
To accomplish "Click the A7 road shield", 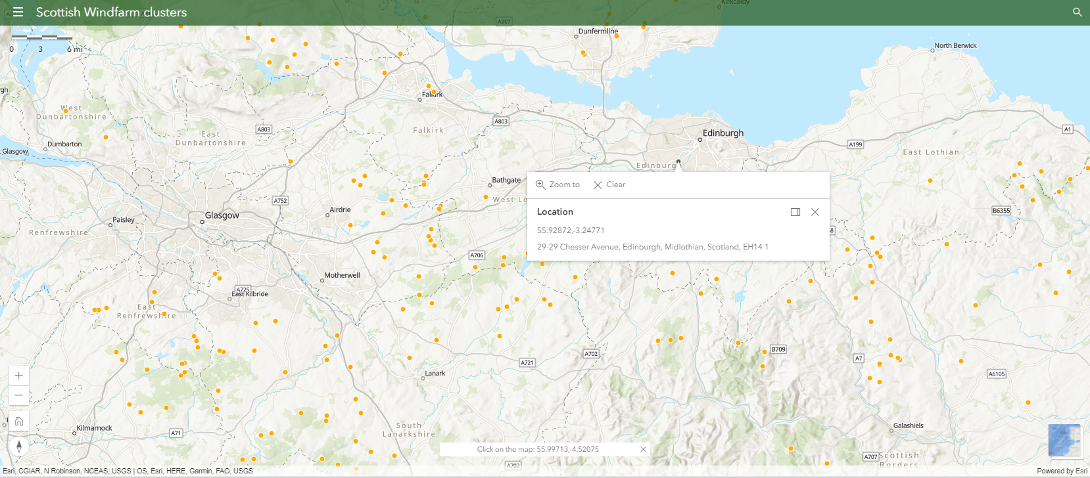I will point(859,358).
